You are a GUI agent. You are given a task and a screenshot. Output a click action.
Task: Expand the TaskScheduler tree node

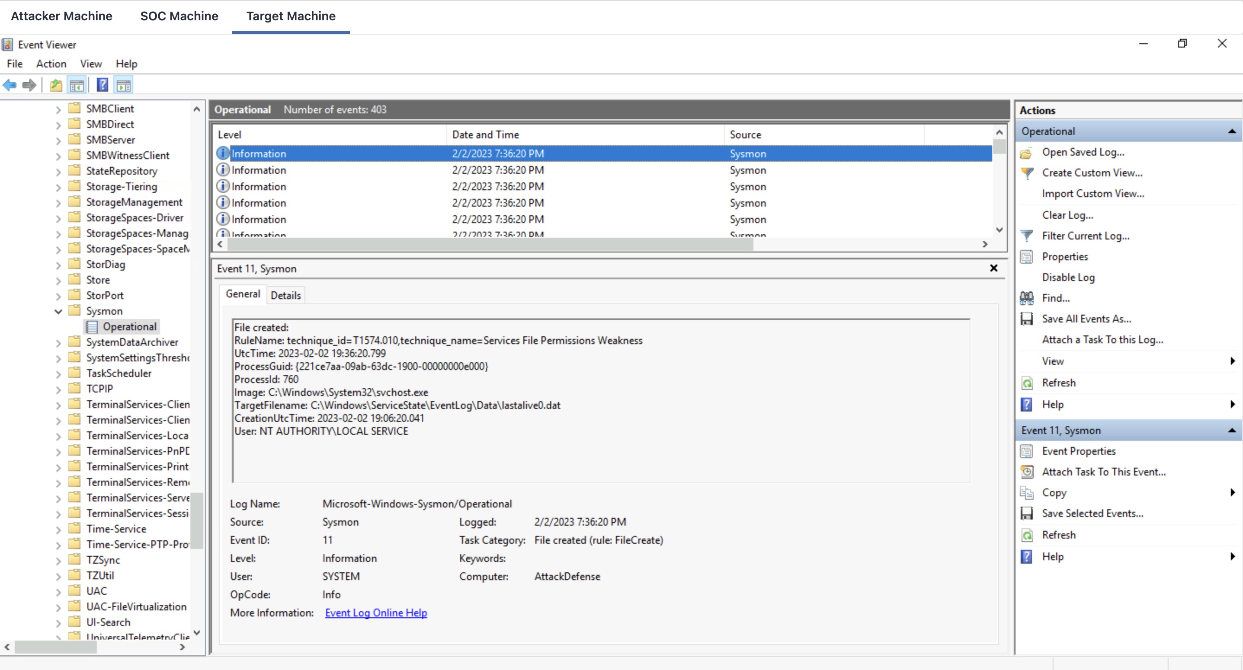tap(58, 374)
